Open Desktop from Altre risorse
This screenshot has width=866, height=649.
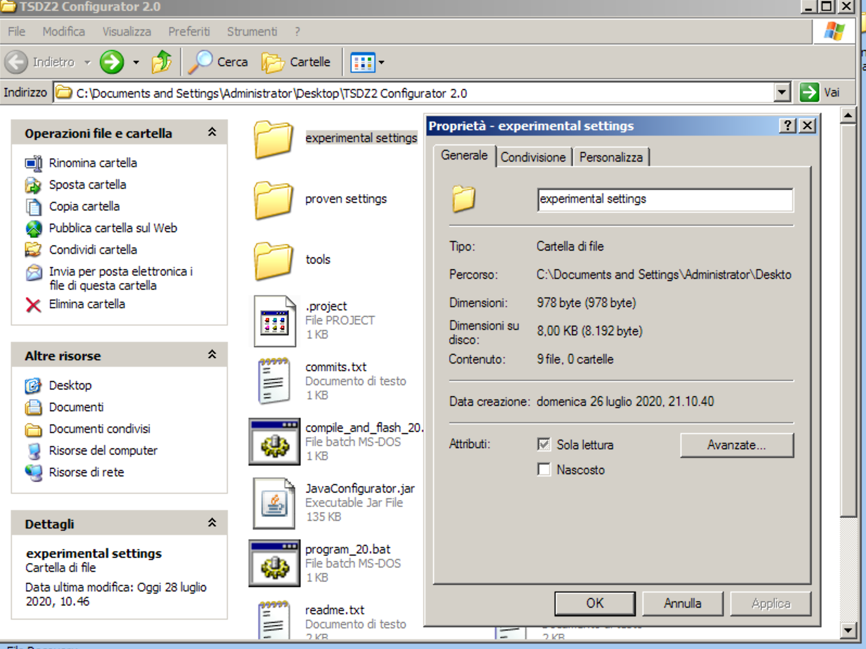[33, 386]
